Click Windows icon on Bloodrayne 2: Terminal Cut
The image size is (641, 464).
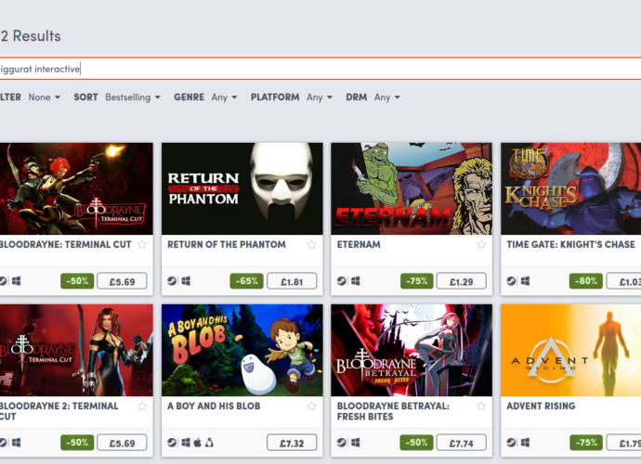(x=16, y=443)
